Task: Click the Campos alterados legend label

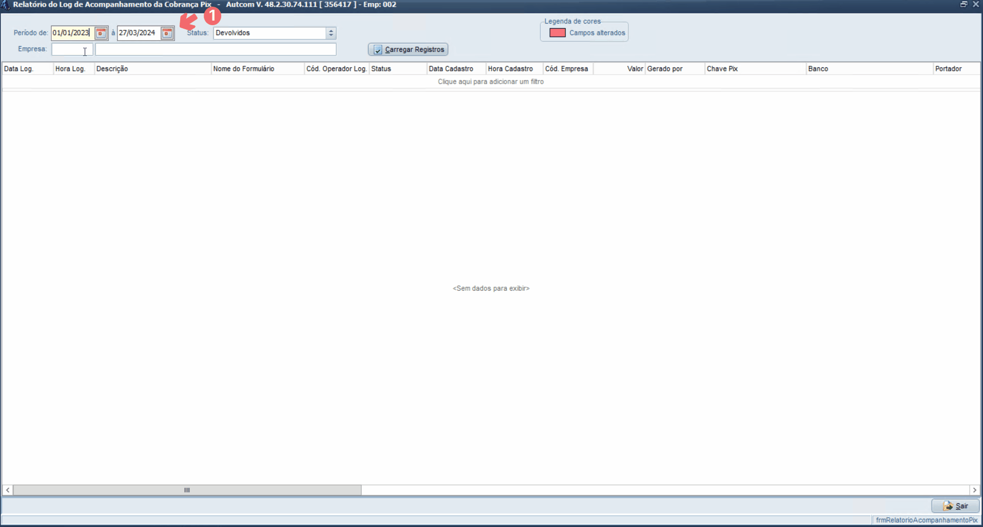Action: click(x=597, y=33)
